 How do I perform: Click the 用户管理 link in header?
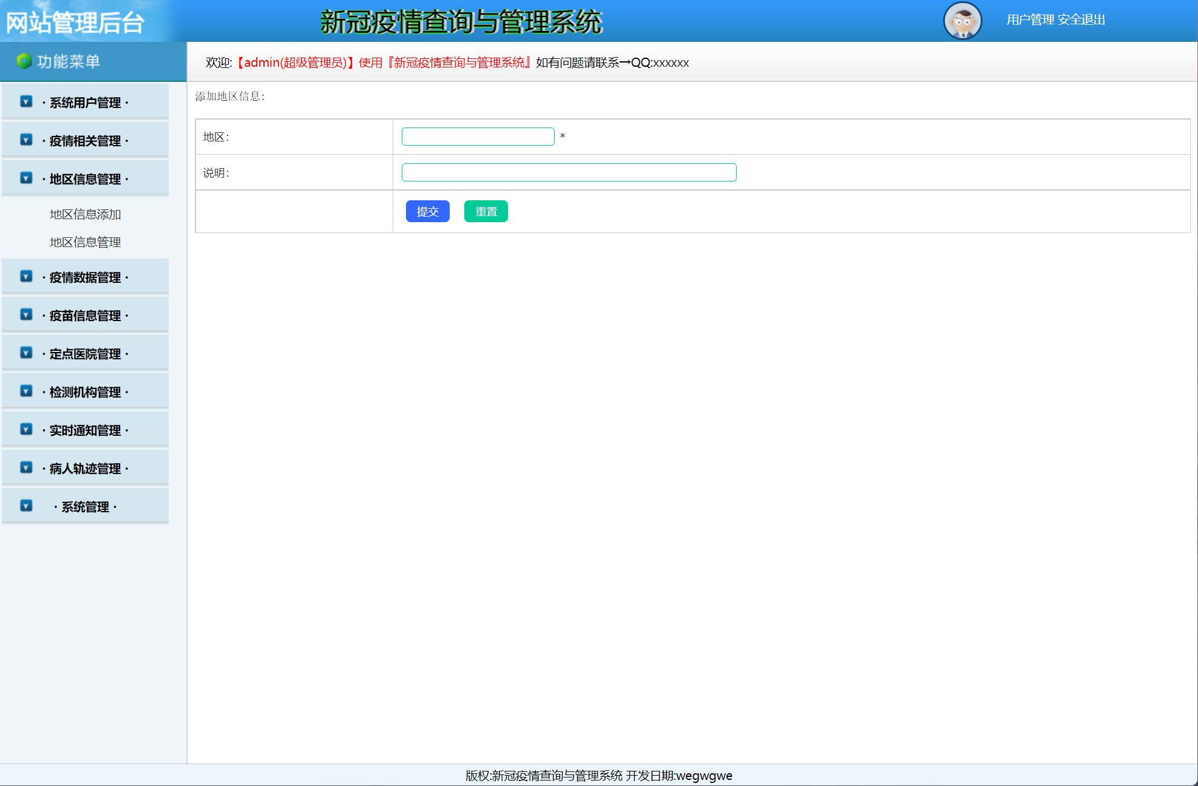[x=1030, y=20]
